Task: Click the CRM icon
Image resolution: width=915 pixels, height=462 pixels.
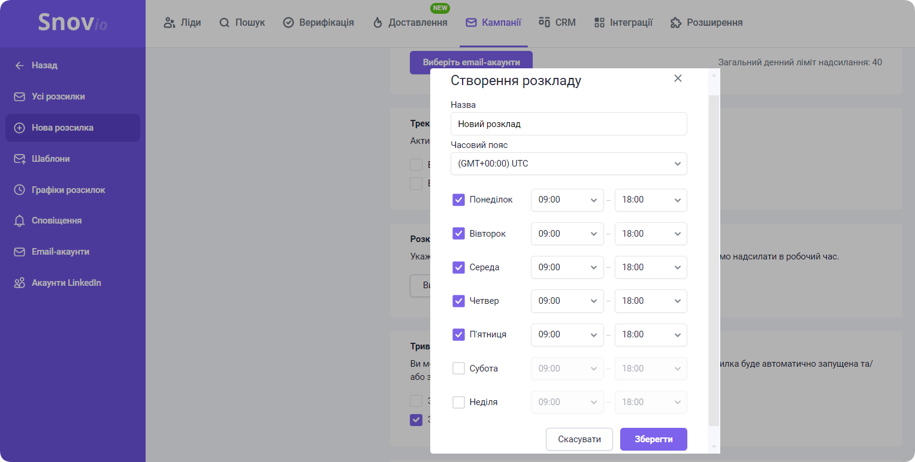Action: pyautogui.click(x=545, y=22)
